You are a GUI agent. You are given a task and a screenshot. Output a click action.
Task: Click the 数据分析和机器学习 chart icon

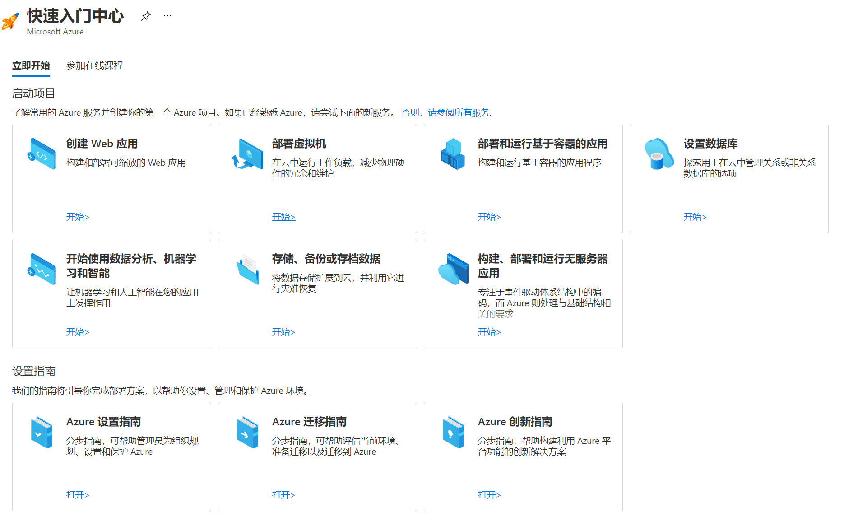42,269
